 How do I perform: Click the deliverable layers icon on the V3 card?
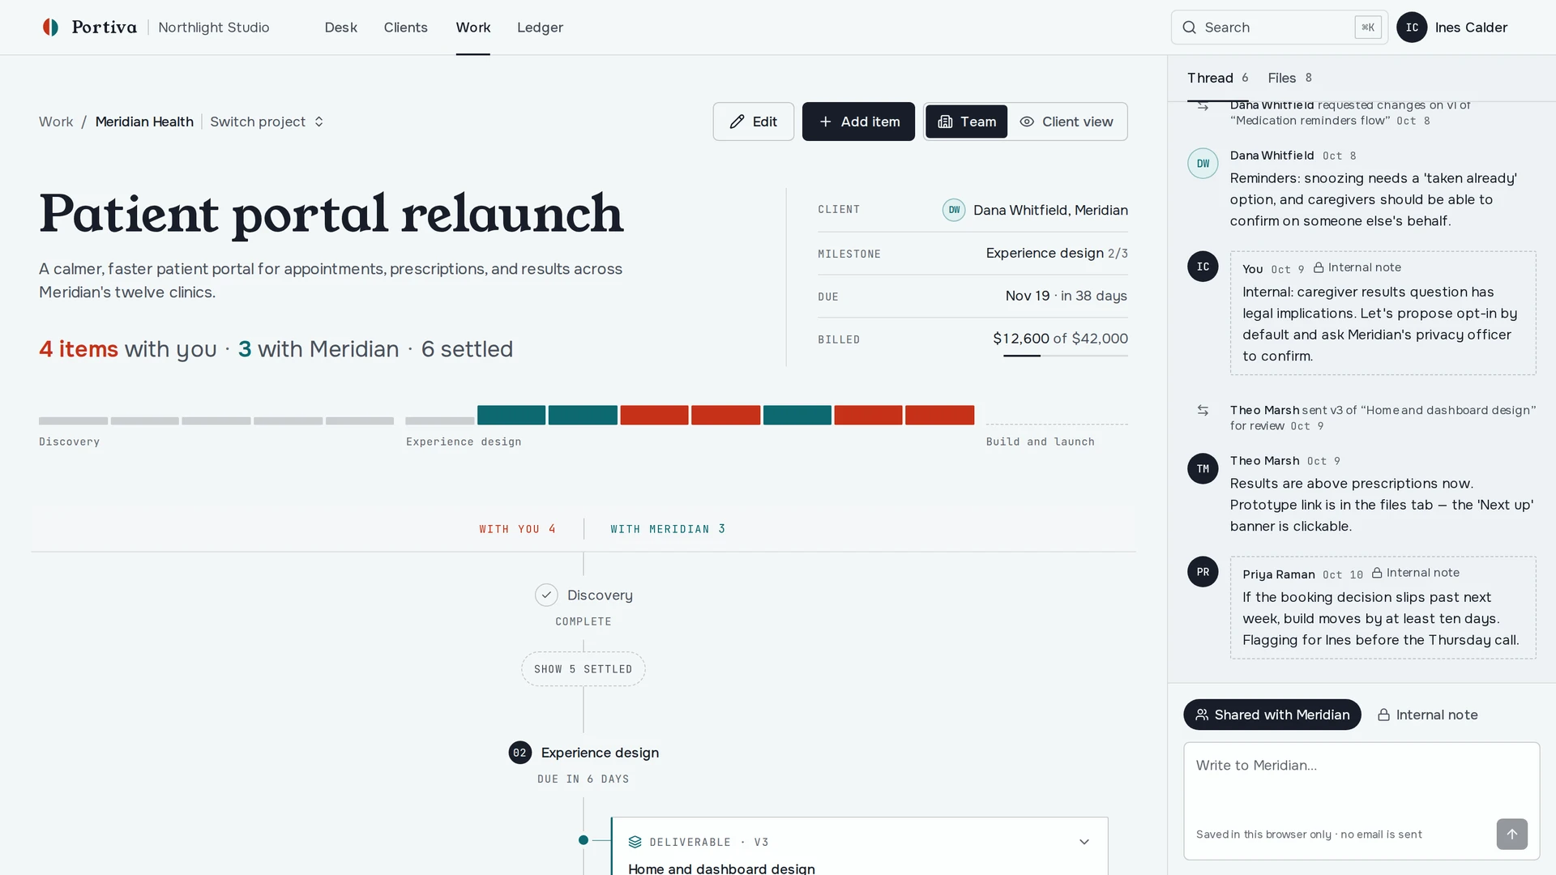[x=635, y=842]
